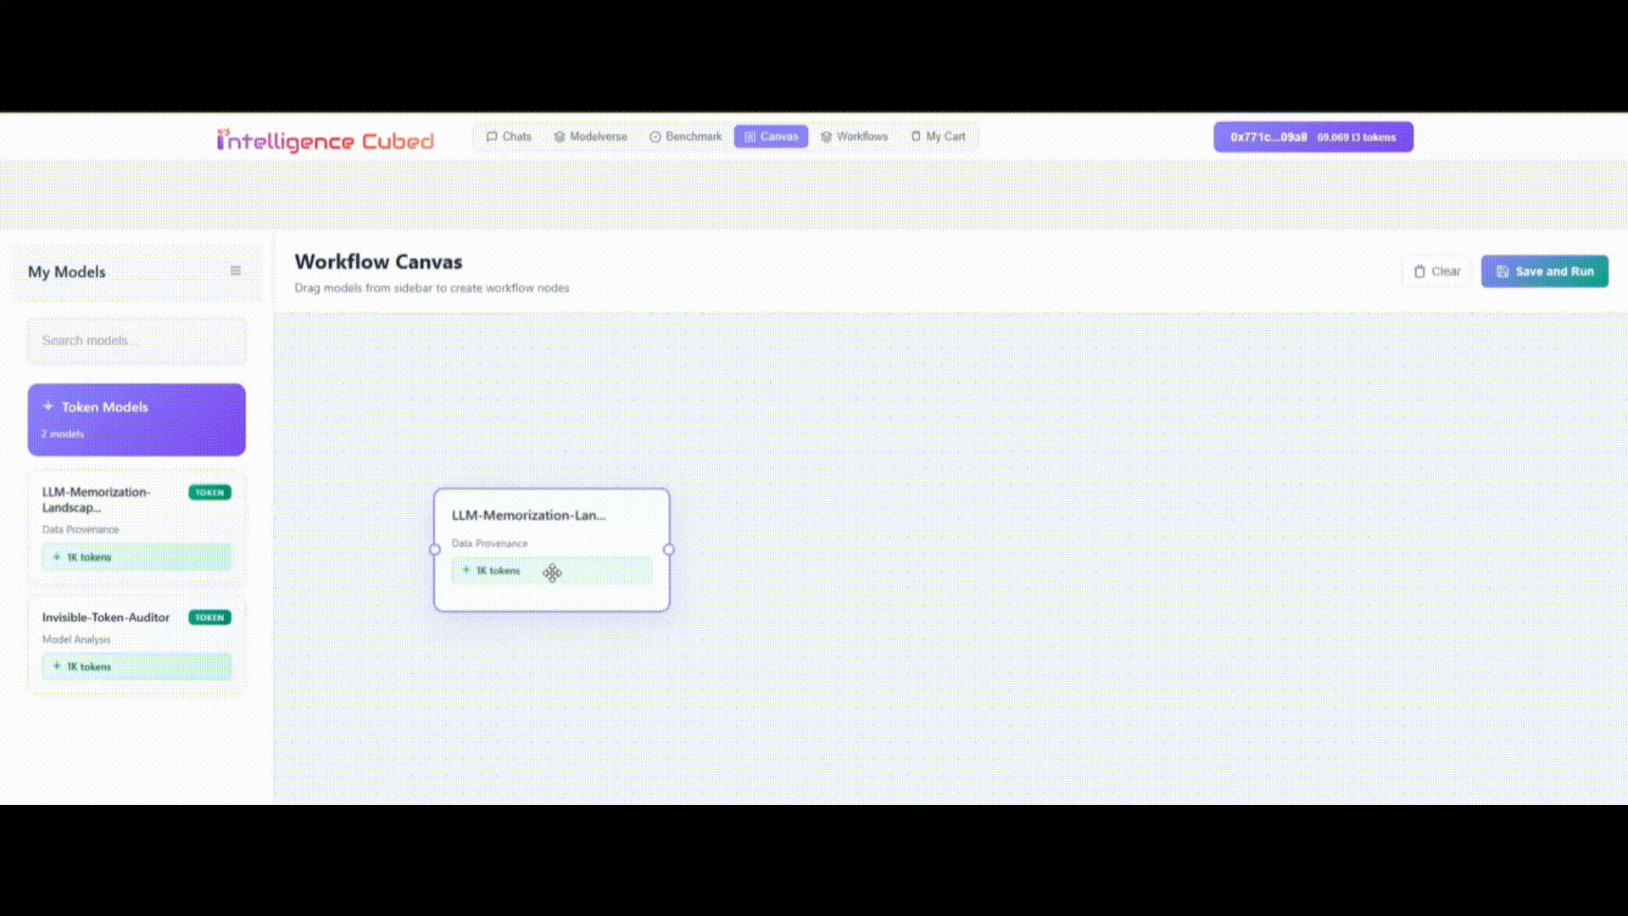Viewport: 1628px width, 916px height.
Task: Click the trash icon inside the Clear button
Action: click(1420, 271)
